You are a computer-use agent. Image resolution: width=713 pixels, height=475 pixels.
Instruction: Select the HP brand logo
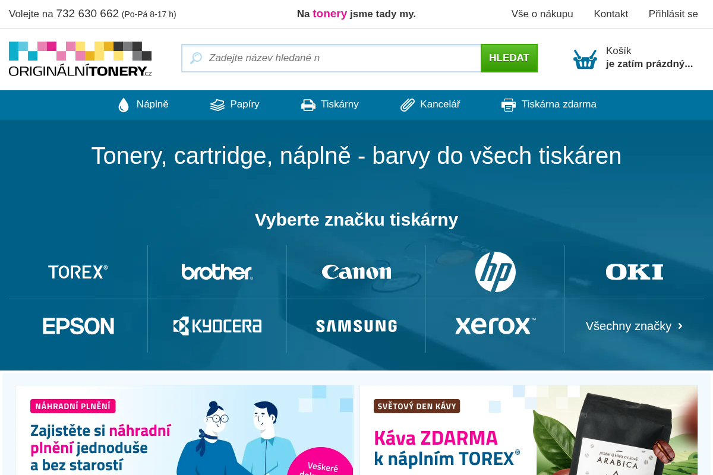click(496, 272)
